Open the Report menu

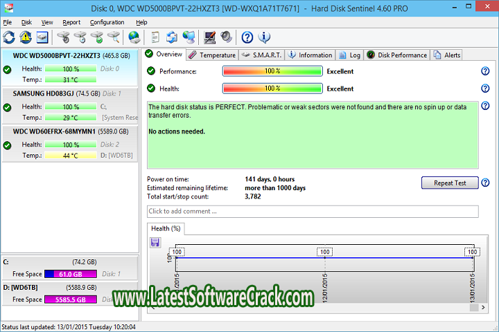pos(71,22)
